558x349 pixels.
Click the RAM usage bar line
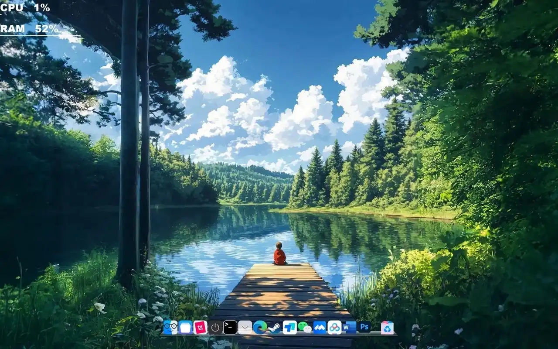[40, 36]
